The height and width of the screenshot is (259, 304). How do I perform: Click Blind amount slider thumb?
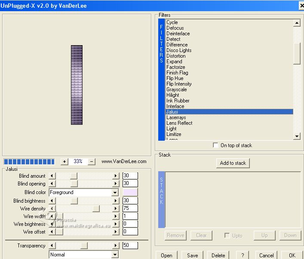(74, 176)
